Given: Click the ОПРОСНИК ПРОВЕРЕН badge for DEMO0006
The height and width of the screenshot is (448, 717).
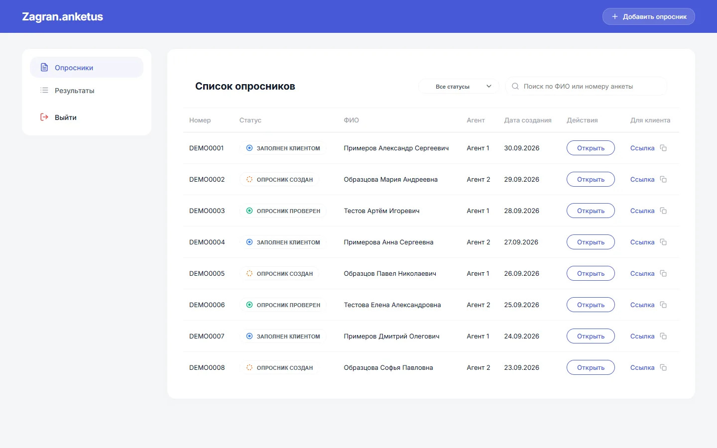Looking at the screenshot, I should (283, 305).
